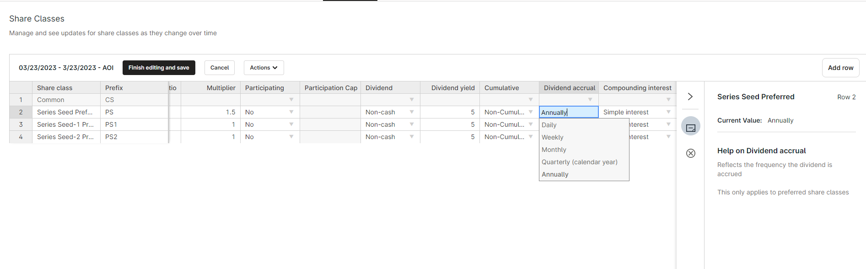866x269 pixels.
Task: Click the Multiplier cell showing 1.5
Action: click(210, 112)
